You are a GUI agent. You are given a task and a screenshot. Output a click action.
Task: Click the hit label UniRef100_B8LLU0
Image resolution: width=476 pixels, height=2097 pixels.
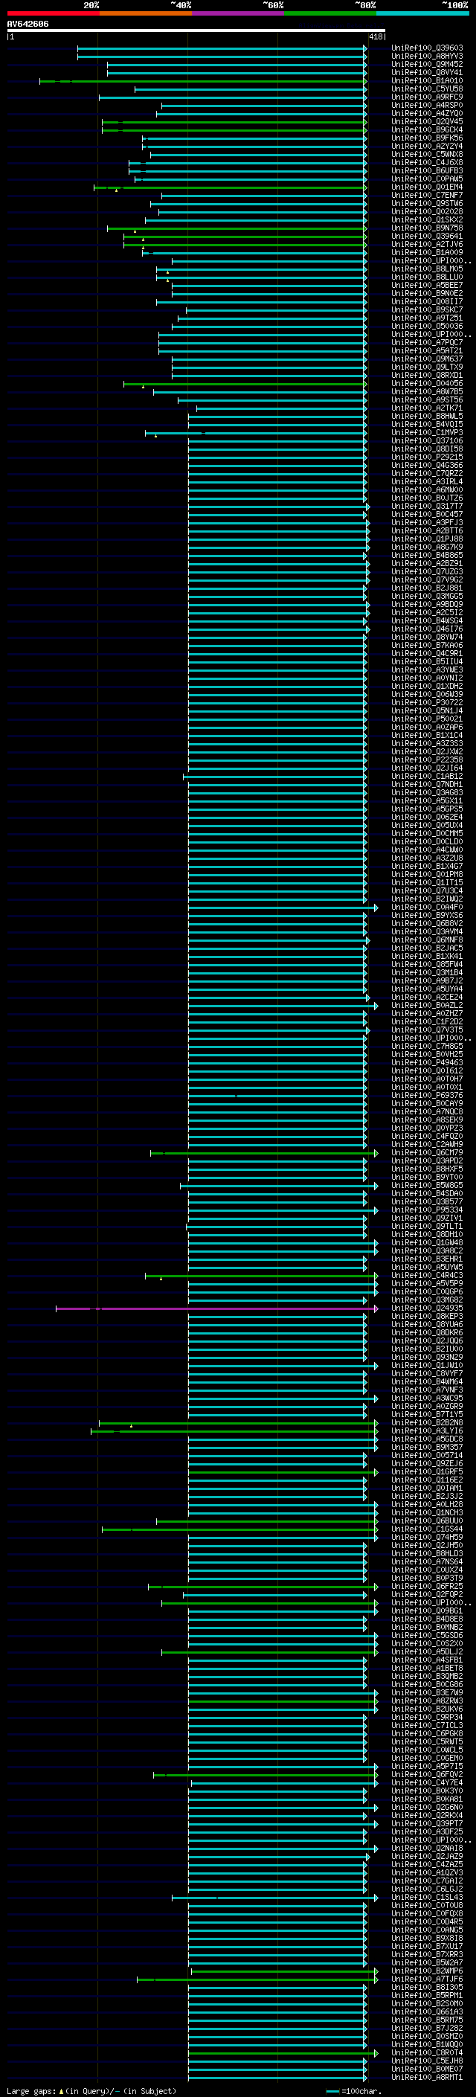pyautogui.click(x=427, y=277)
